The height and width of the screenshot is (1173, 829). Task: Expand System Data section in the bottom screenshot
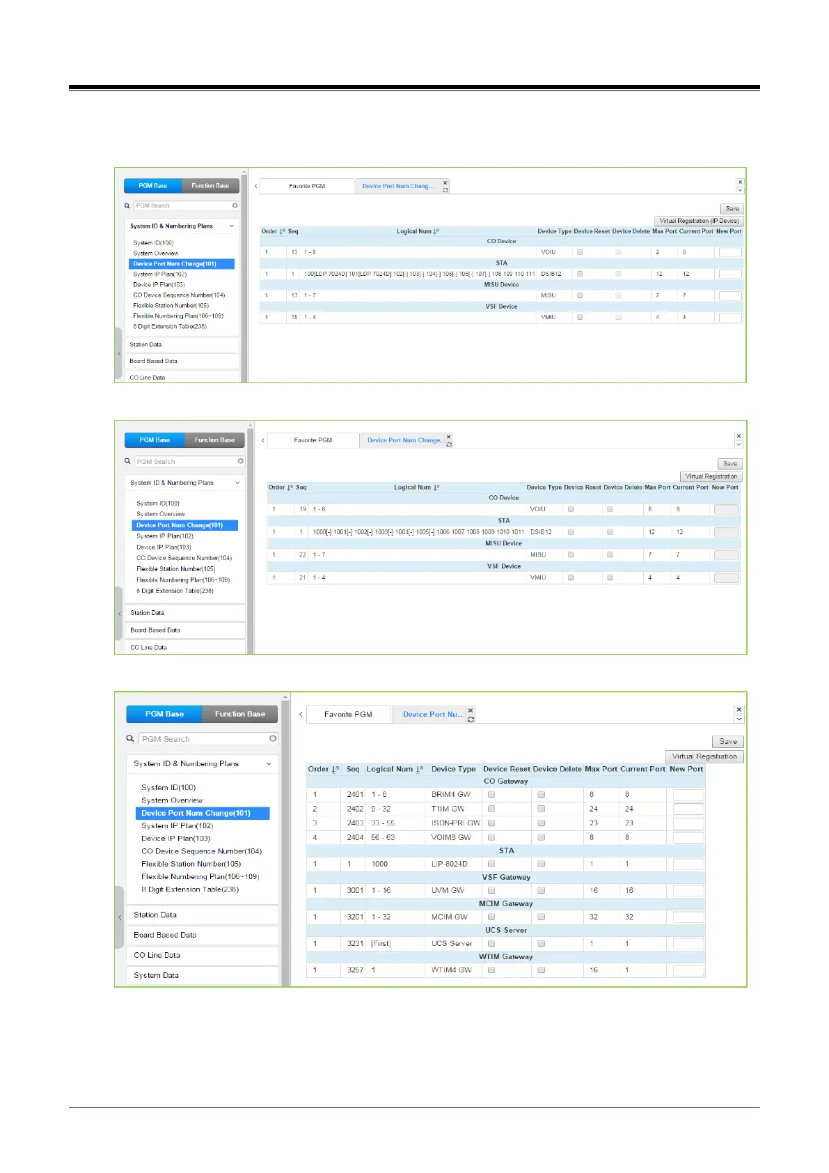click(x=203, y=975)
